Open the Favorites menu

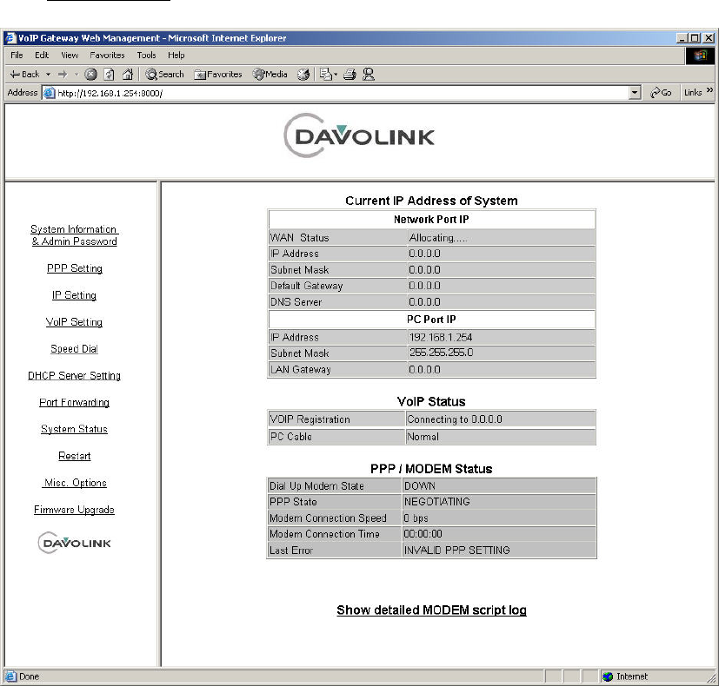click(107, 56)
